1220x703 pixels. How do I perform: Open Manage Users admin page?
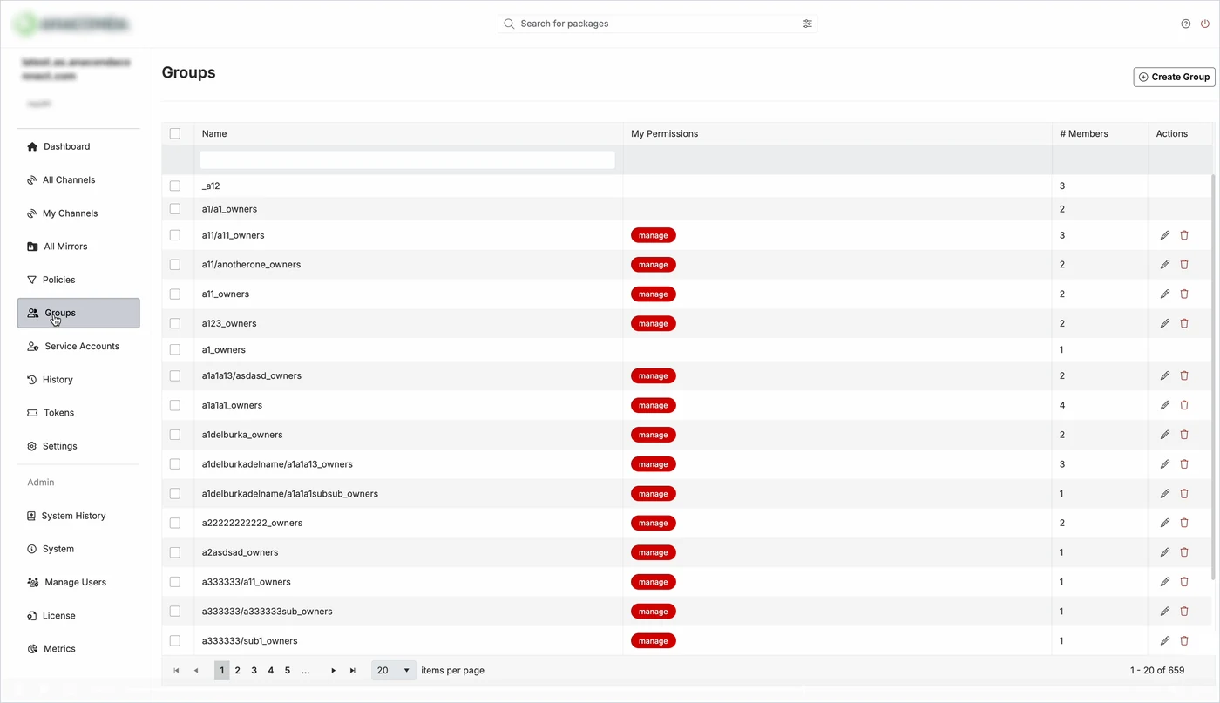(x=78, y=582)
